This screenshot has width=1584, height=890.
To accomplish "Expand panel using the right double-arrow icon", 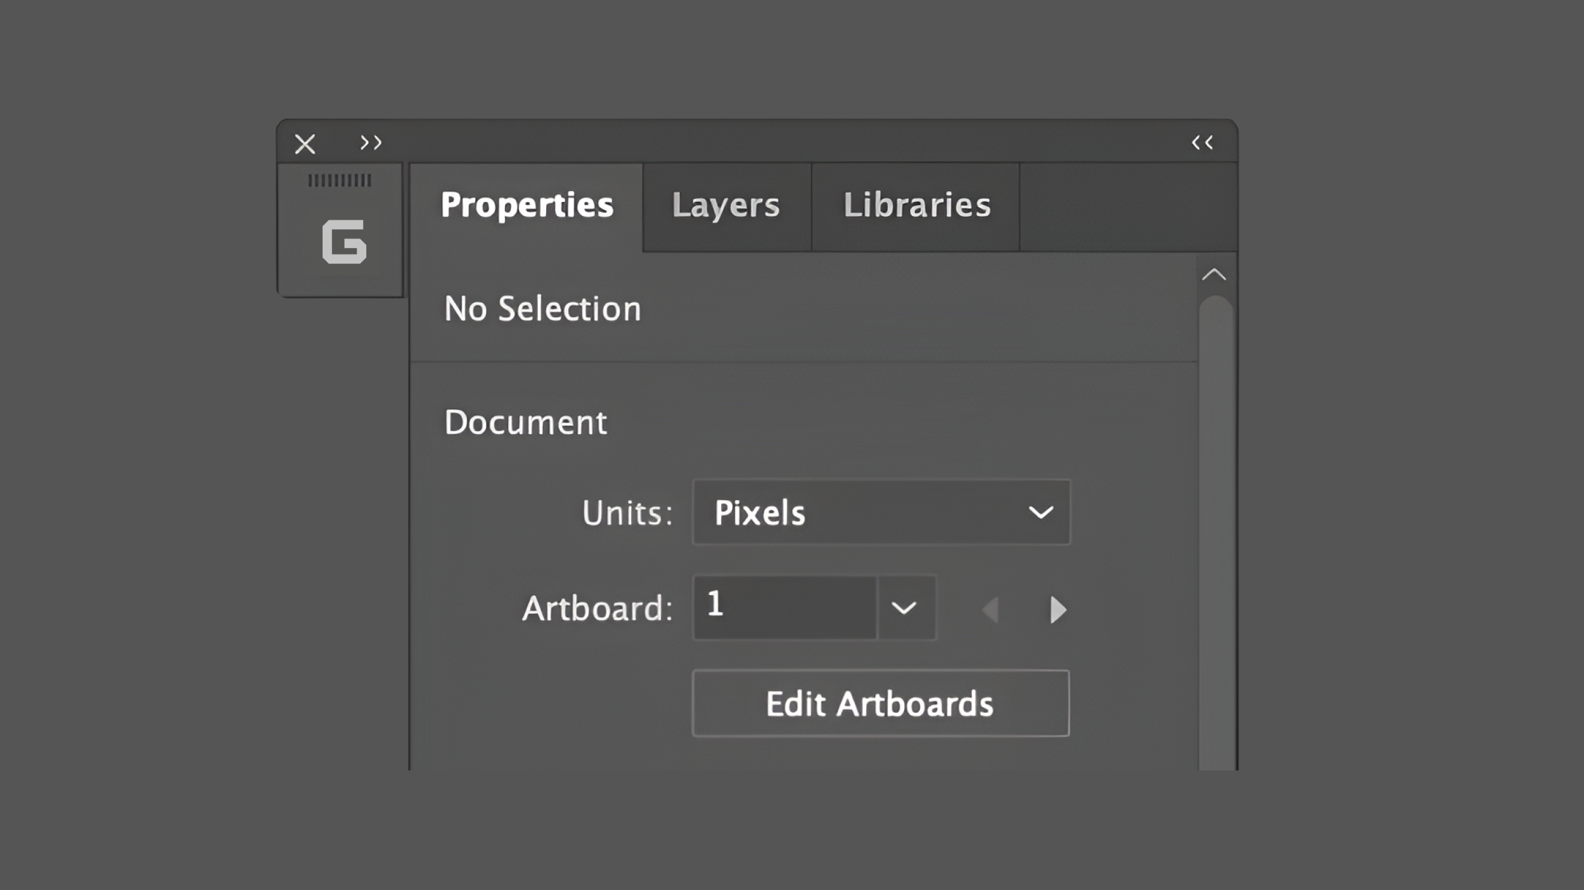I will point(371,142).
